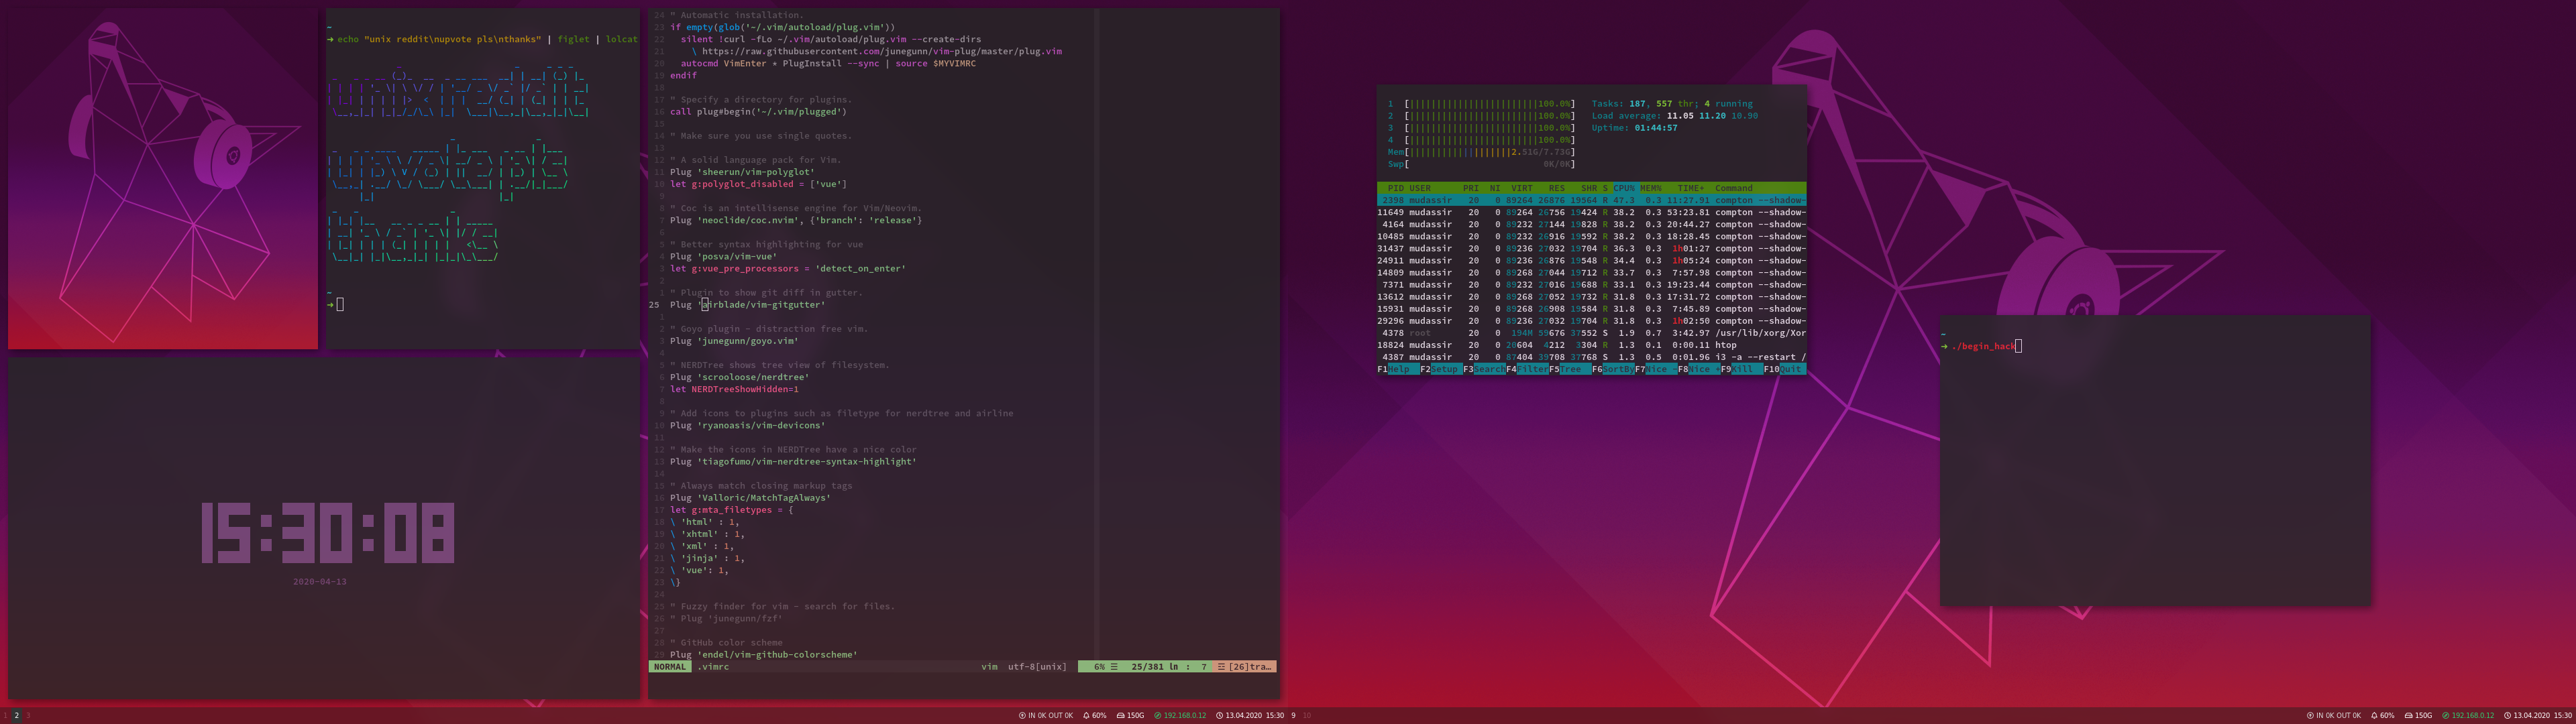Screen dimensions: 2576x724
Task: Click the call plug#begin line in vim
Action: pyautogui.click(x=758, y=112)
